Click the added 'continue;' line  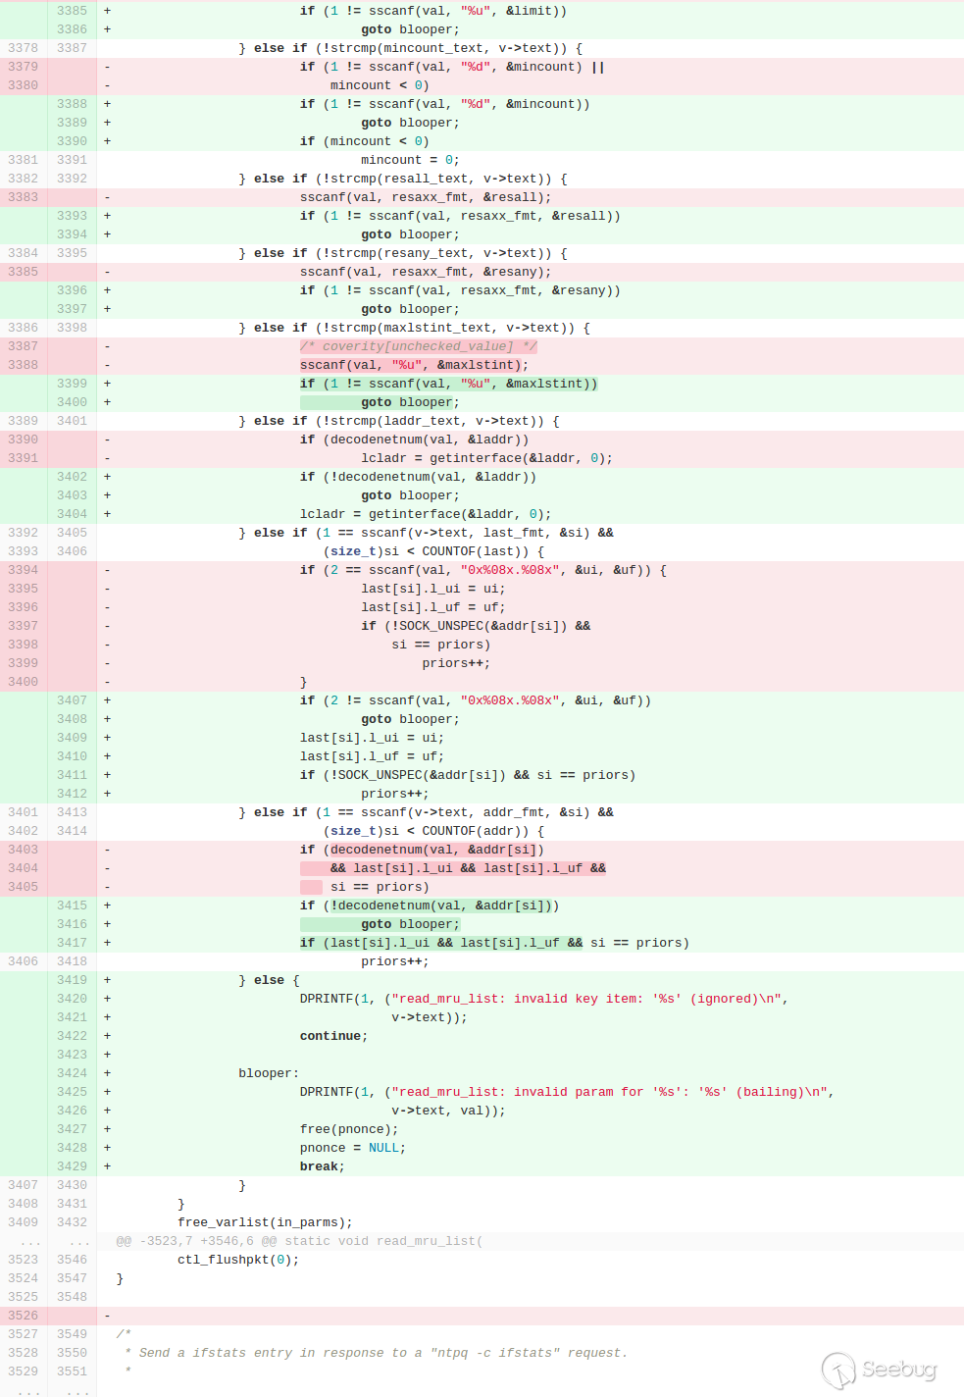[x=333, y=1036]
